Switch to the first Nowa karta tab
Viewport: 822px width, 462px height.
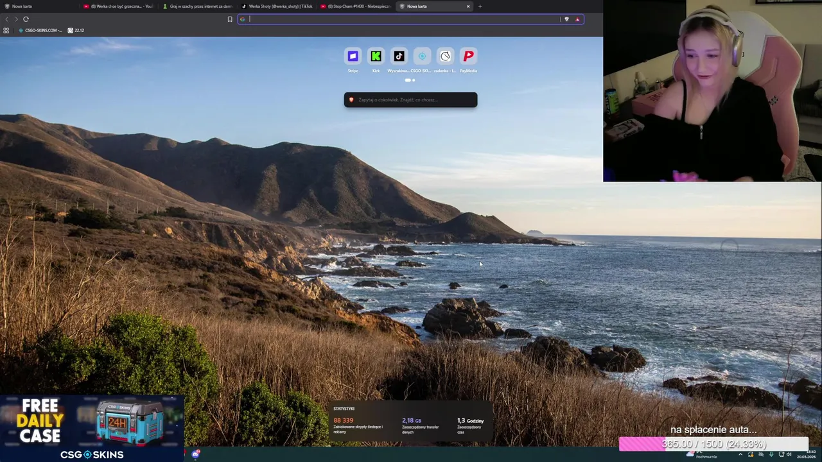pos(39,6)
